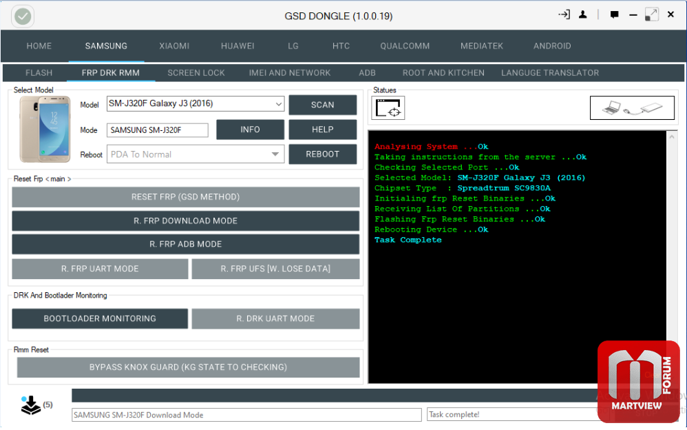Click 'Spreadtrum SC9830A' chipset text in log
687x430 pixels.
point(504,188)
